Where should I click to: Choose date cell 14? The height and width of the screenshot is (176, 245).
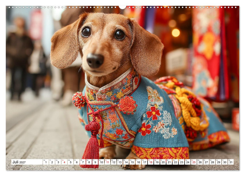(126, 162)
